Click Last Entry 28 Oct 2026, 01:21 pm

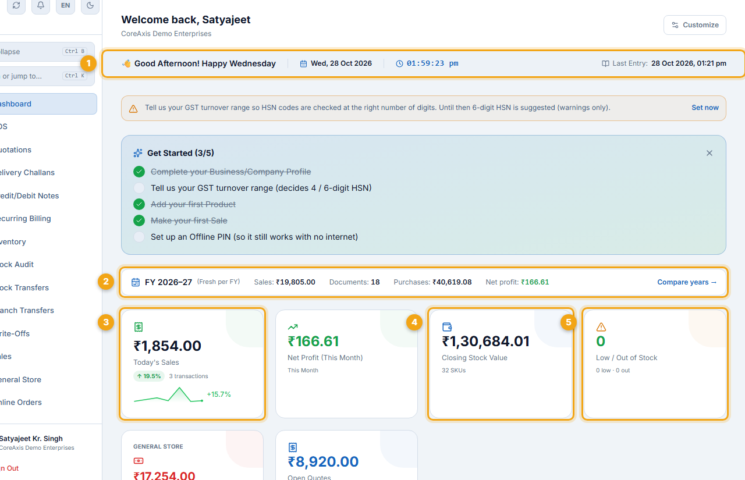tap(664, 63)
